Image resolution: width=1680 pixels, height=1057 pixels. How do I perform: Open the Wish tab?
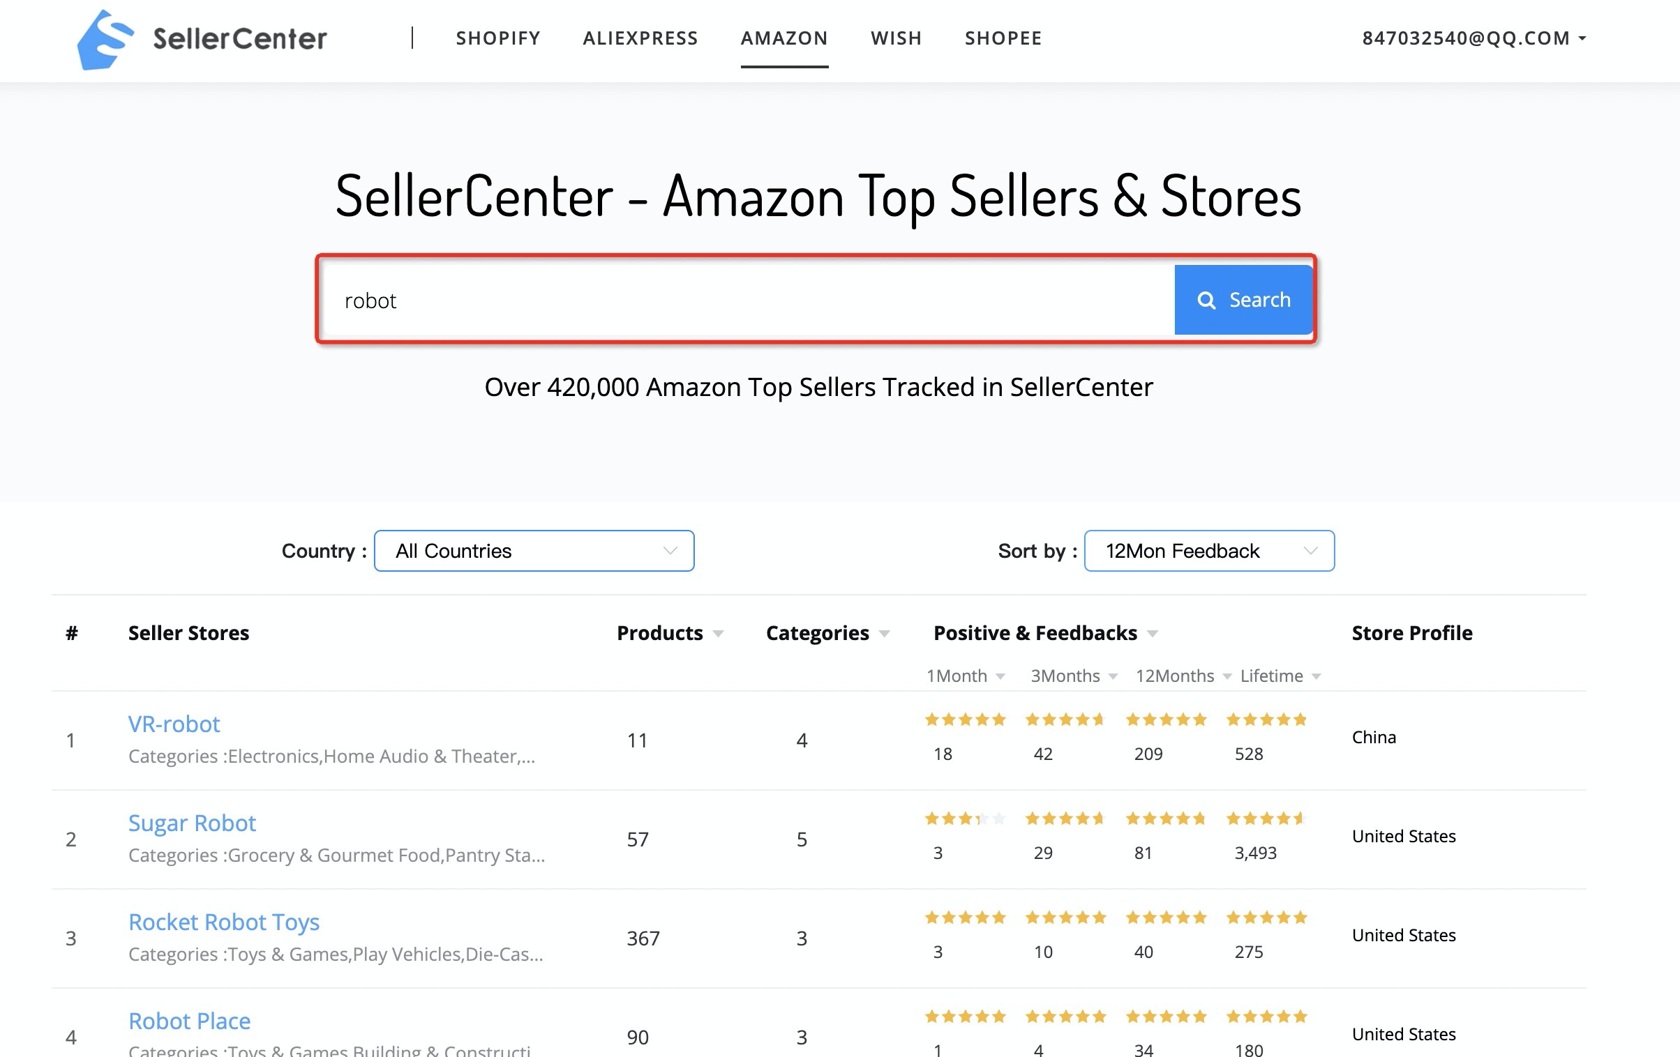coord(897,38)
